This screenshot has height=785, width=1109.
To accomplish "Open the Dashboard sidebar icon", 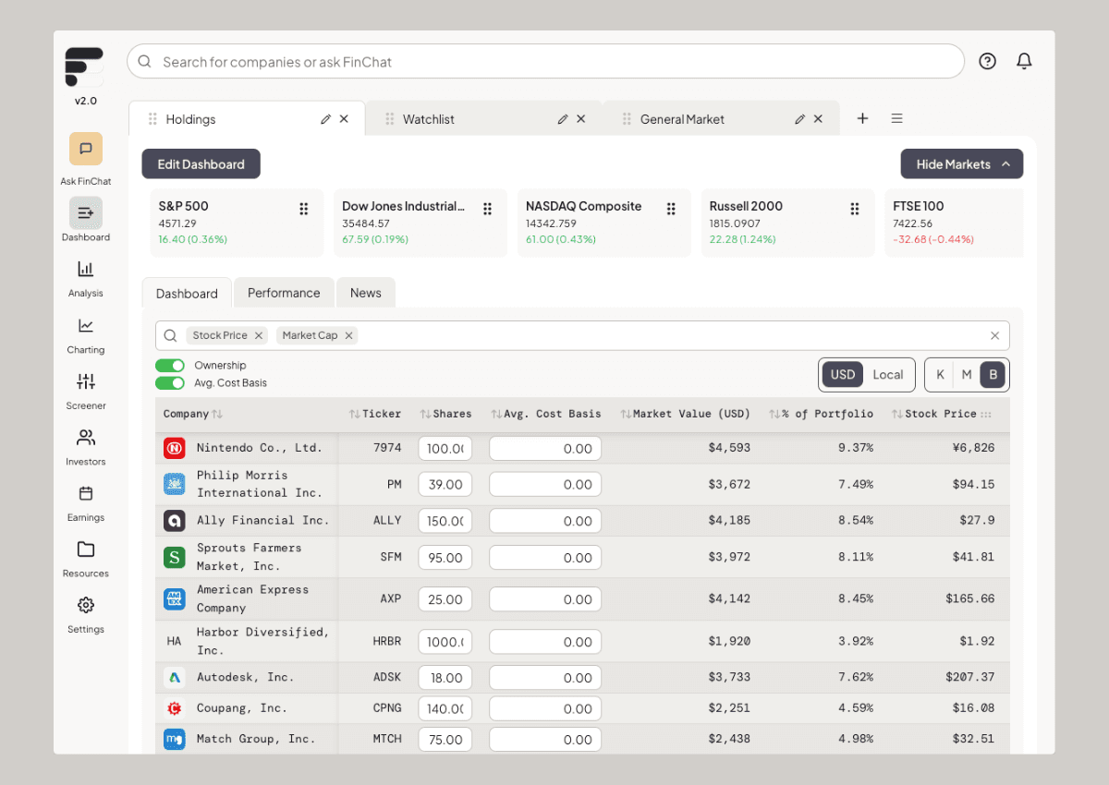I will (x=85, y=213).
